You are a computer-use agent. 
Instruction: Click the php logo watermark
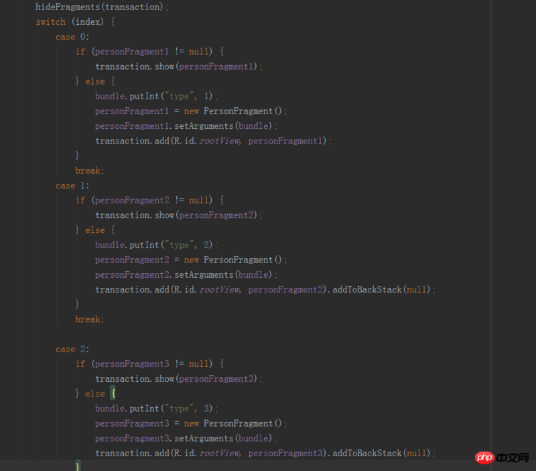(484, 458)
